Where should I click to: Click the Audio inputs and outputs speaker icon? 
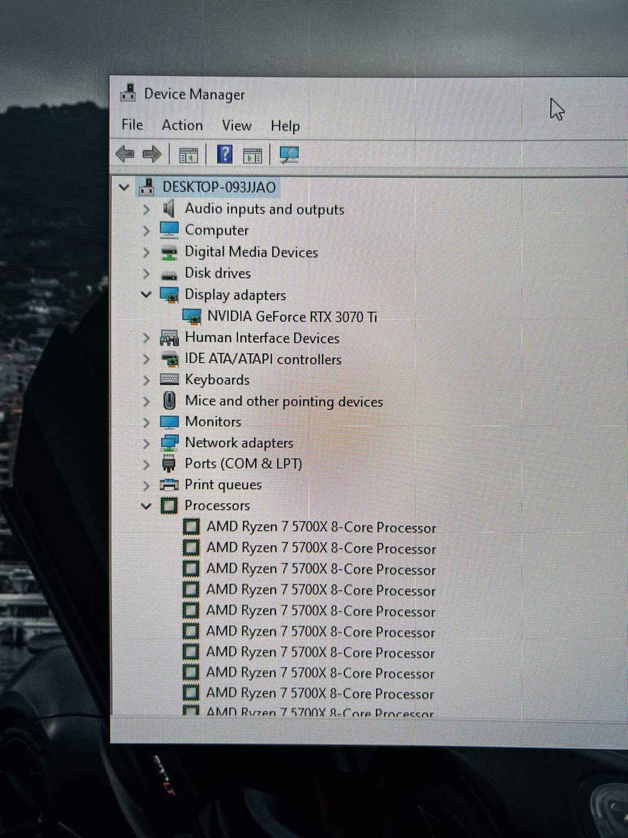(x=169, y=209)
